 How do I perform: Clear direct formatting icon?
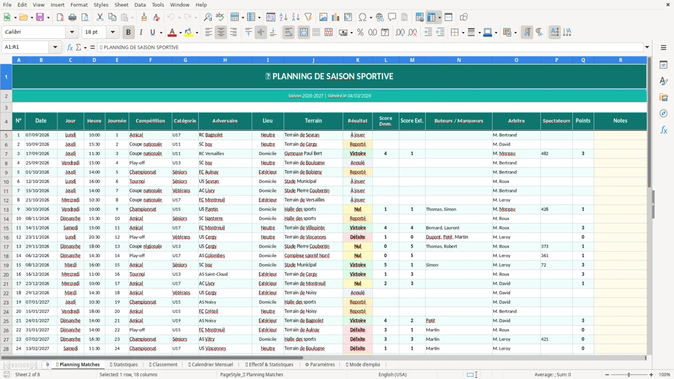(156, 17)
